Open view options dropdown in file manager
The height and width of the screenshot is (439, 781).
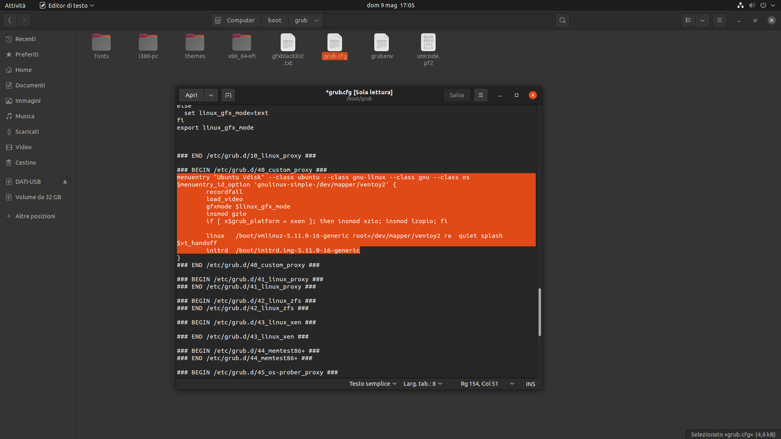[x=702, y=20]
